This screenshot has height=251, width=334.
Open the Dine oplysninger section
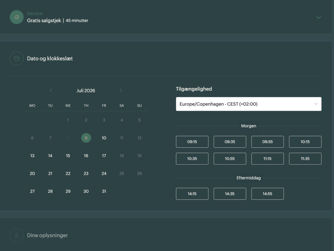47,235
